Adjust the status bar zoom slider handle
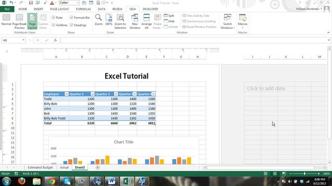This screenshot has height=186, width=332. pos(305,174)
